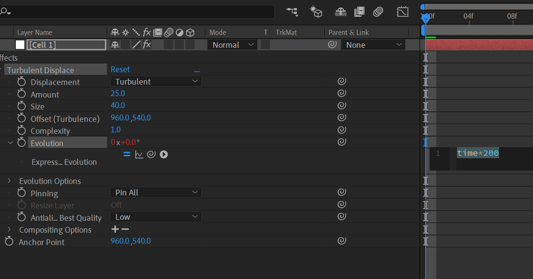Open the composition mini-flowchart
533x279 pixels.
click(292, 11)
